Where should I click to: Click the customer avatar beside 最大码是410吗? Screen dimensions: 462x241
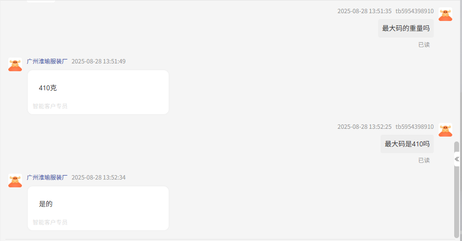(x=445, y=130)
